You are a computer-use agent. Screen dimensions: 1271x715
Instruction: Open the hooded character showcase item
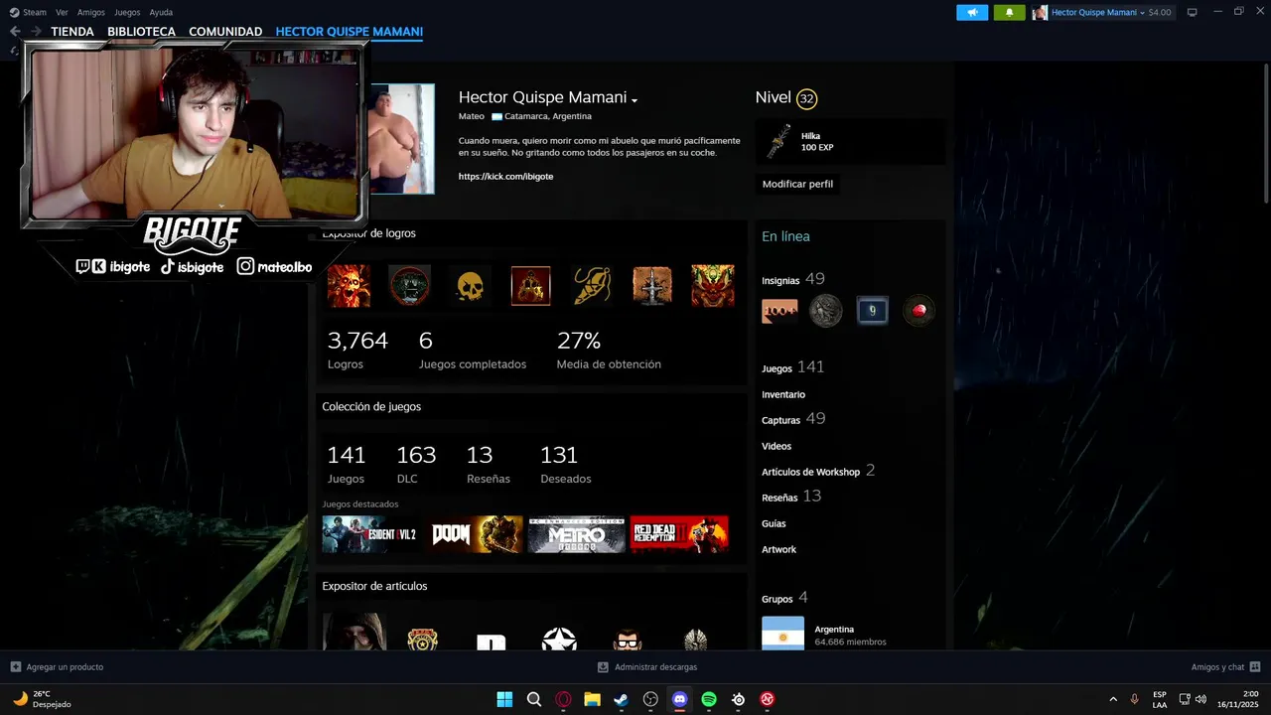354,632
